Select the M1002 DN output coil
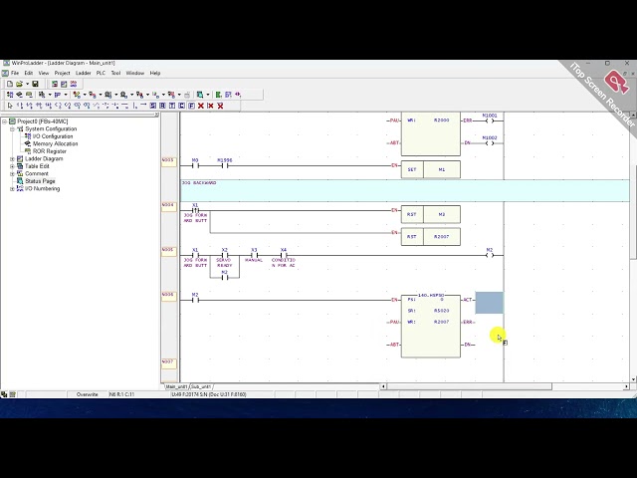Image resolution: width=637 pixels, height=478 pixels. (490, 141)
